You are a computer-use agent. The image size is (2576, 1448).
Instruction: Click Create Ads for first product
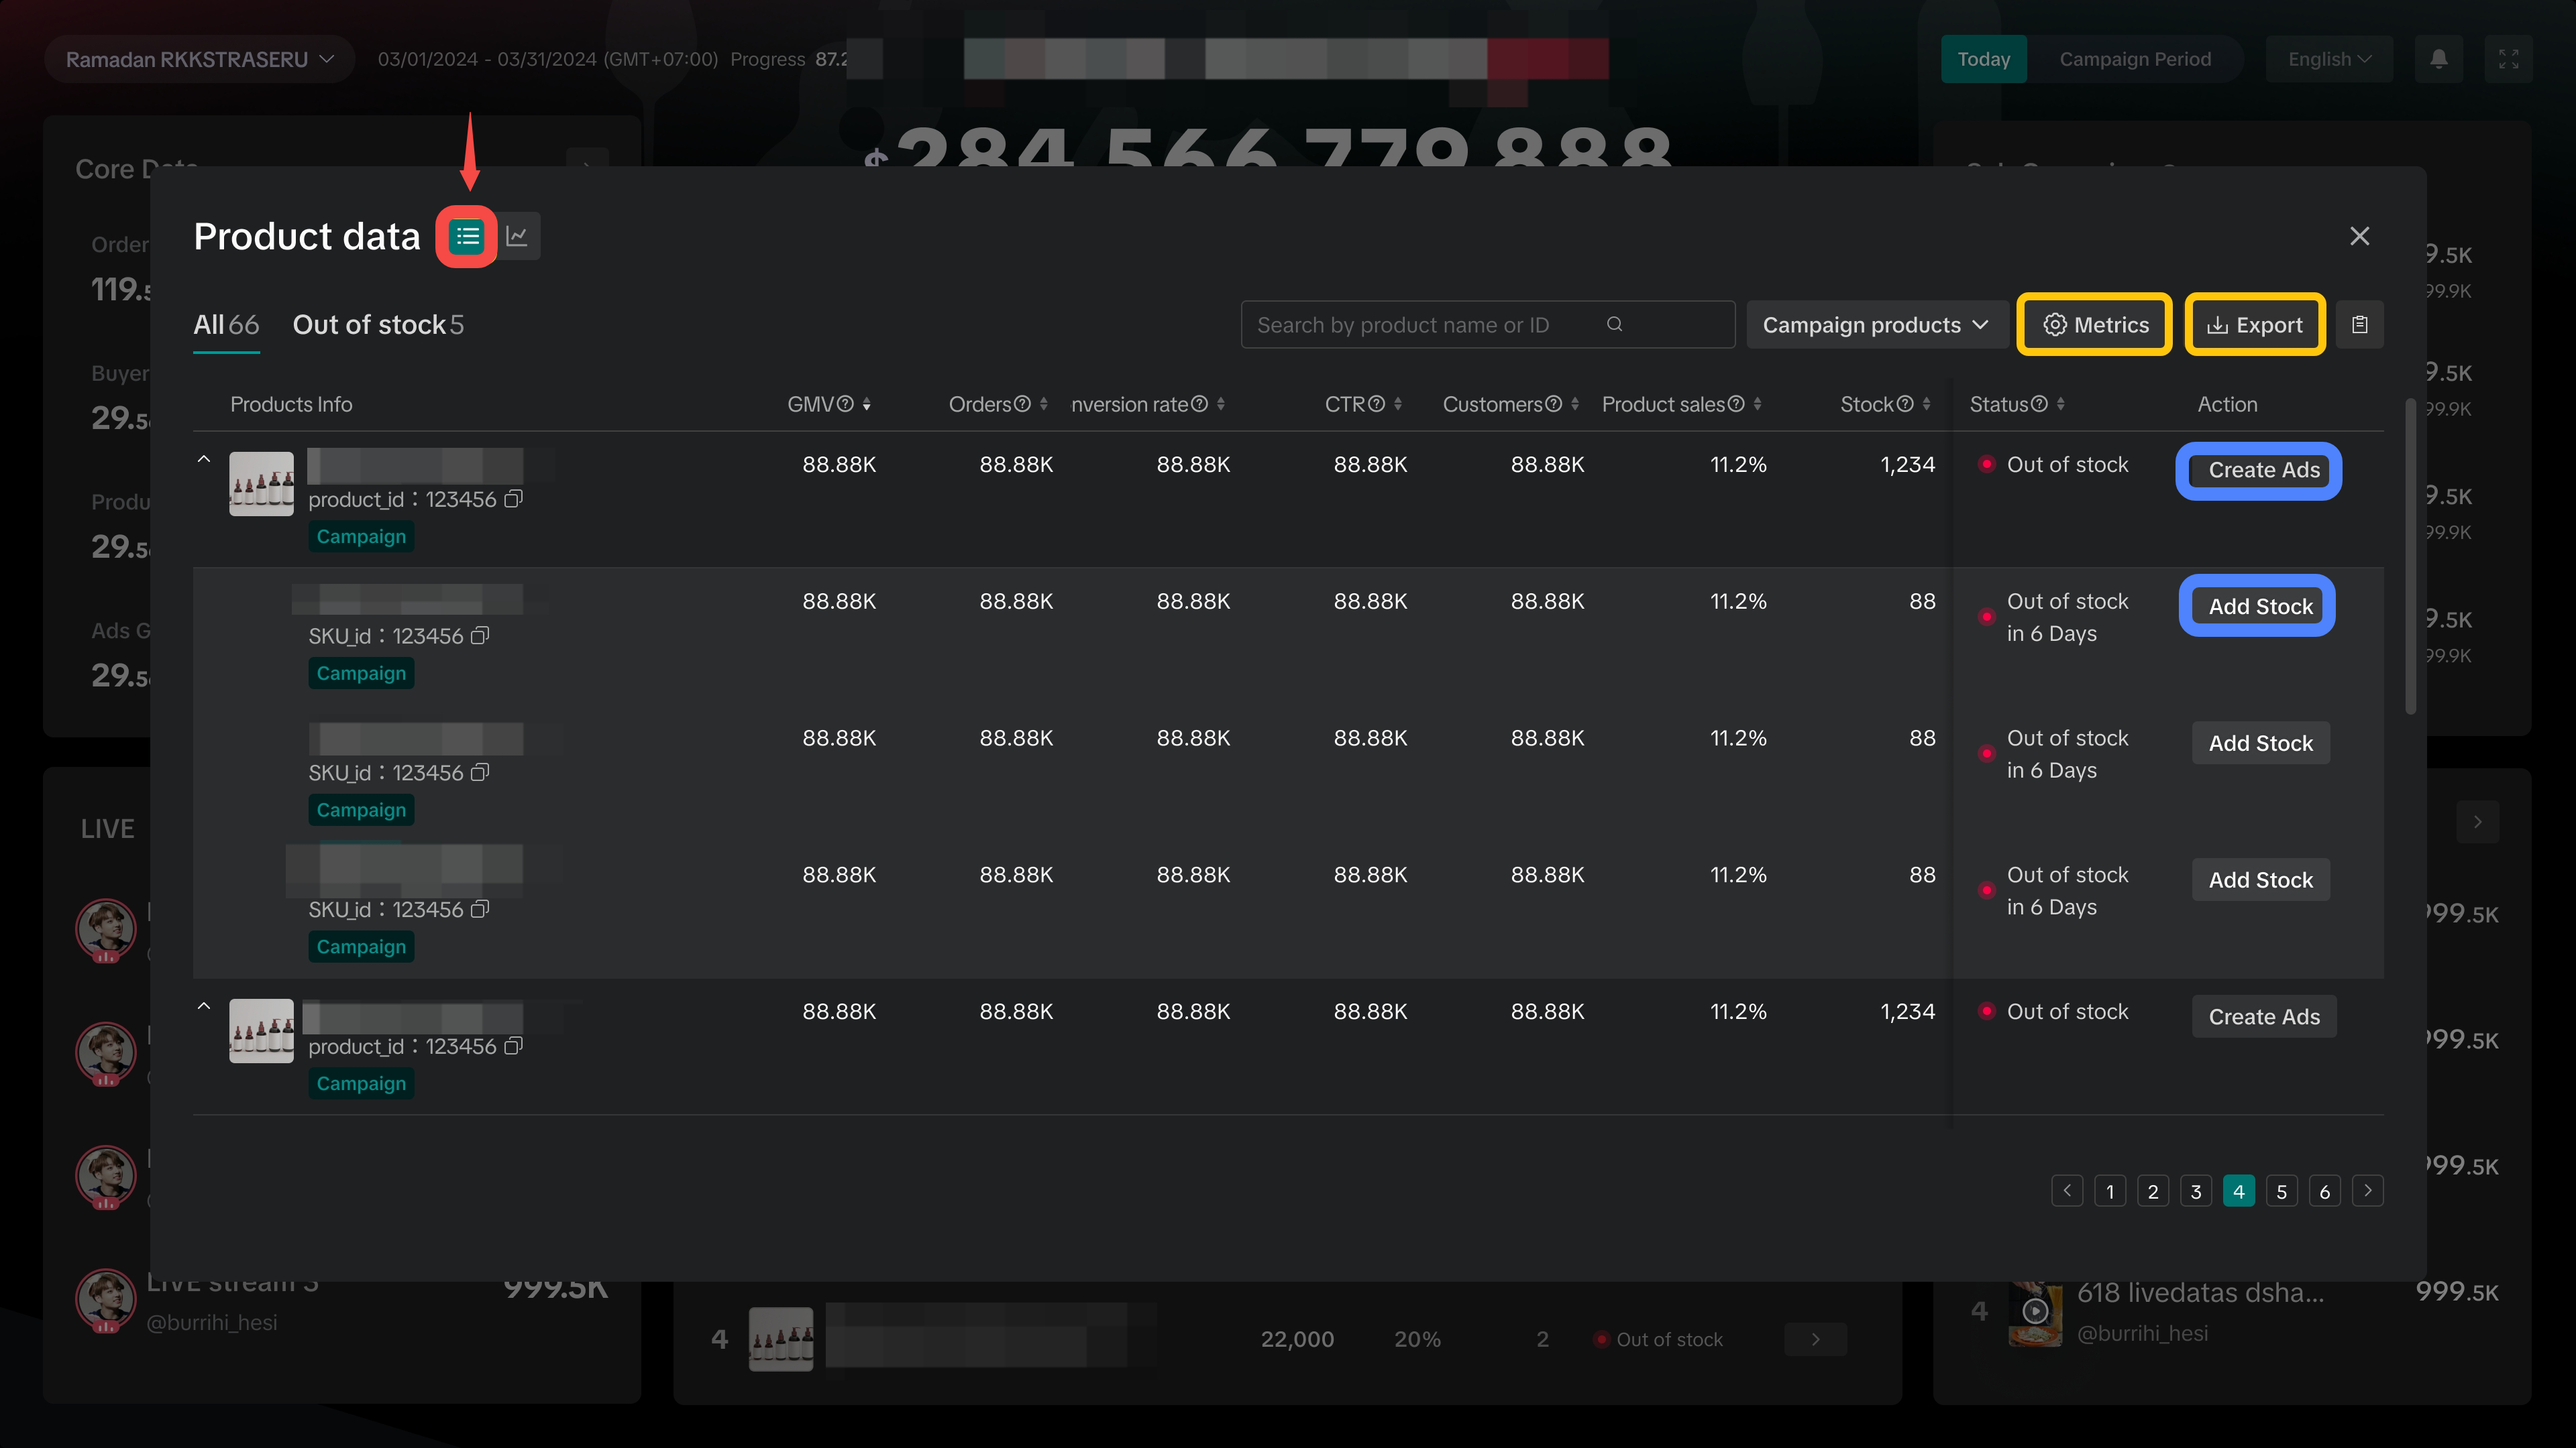pos(2264,471)
